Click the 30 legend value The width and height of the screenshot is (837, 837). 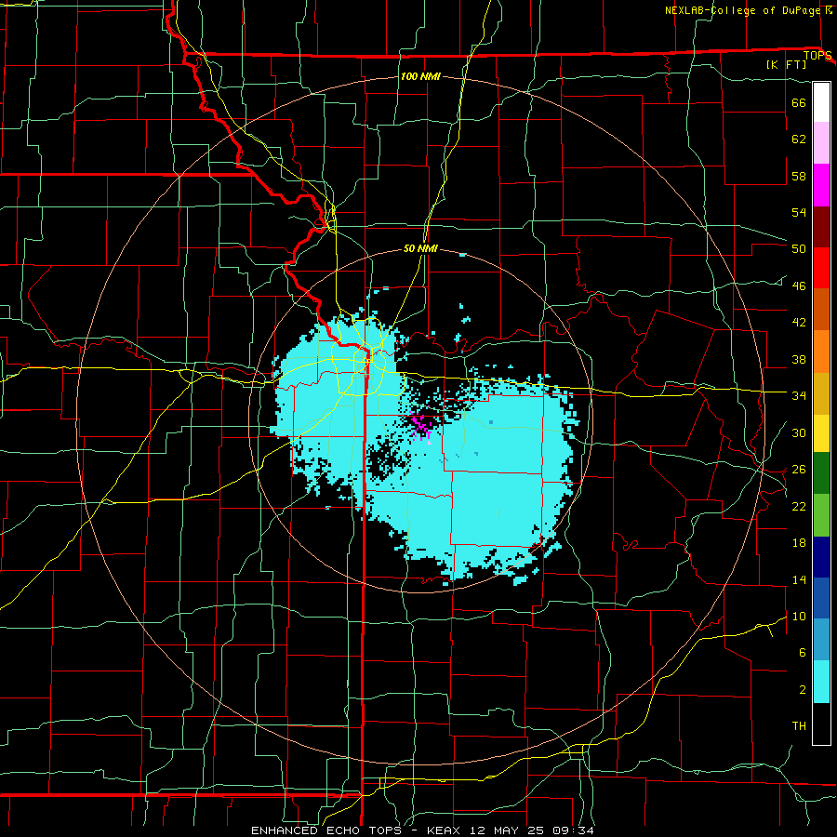pos(799,432)
